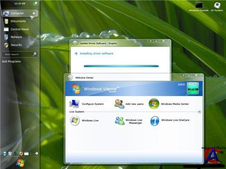Click the 'John' user name text
The width and height of the screenshot is (226, 169).
pos(181,84)
